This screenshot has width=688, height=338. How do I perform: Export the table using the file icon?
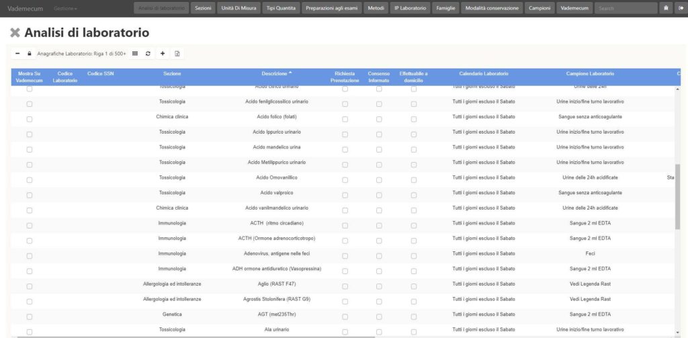coord(177,53)
